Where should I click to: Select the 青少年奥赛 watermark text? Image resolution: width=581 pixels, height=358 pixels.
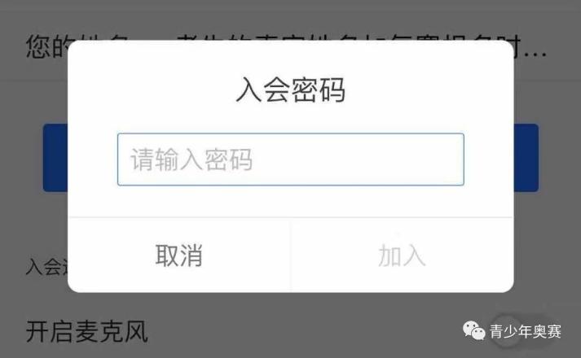(525, 331)
